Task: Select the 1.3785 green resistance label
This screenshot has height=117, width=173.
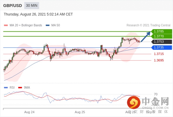Action: click(x=162, y=31)
